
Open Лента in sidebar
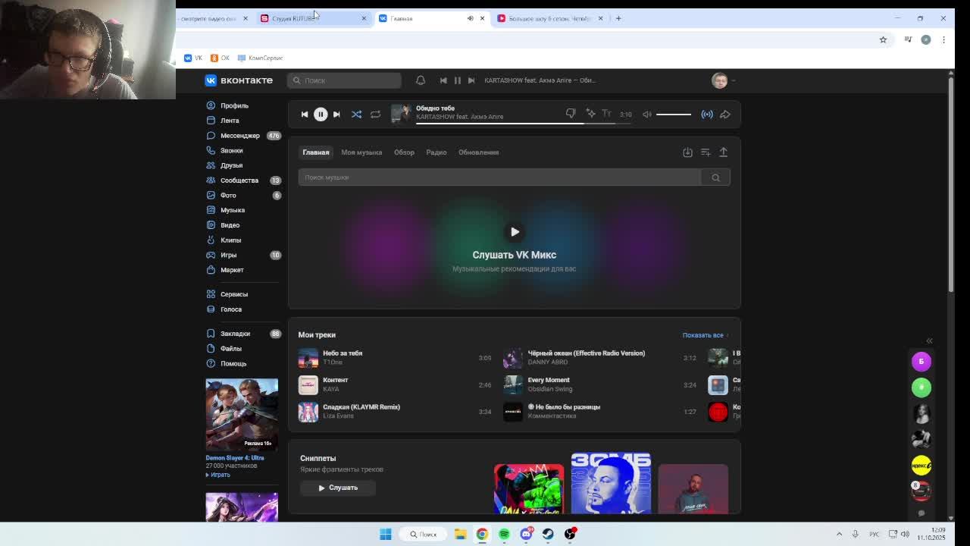230,121
